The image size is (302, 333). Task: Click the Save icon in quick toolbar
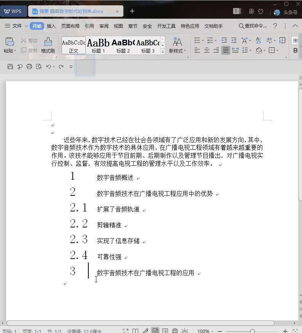(10, 67)
